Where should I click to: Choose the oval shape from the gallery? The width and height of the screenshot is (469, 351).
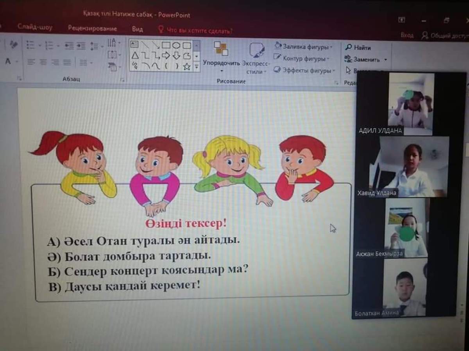[176, 45]
